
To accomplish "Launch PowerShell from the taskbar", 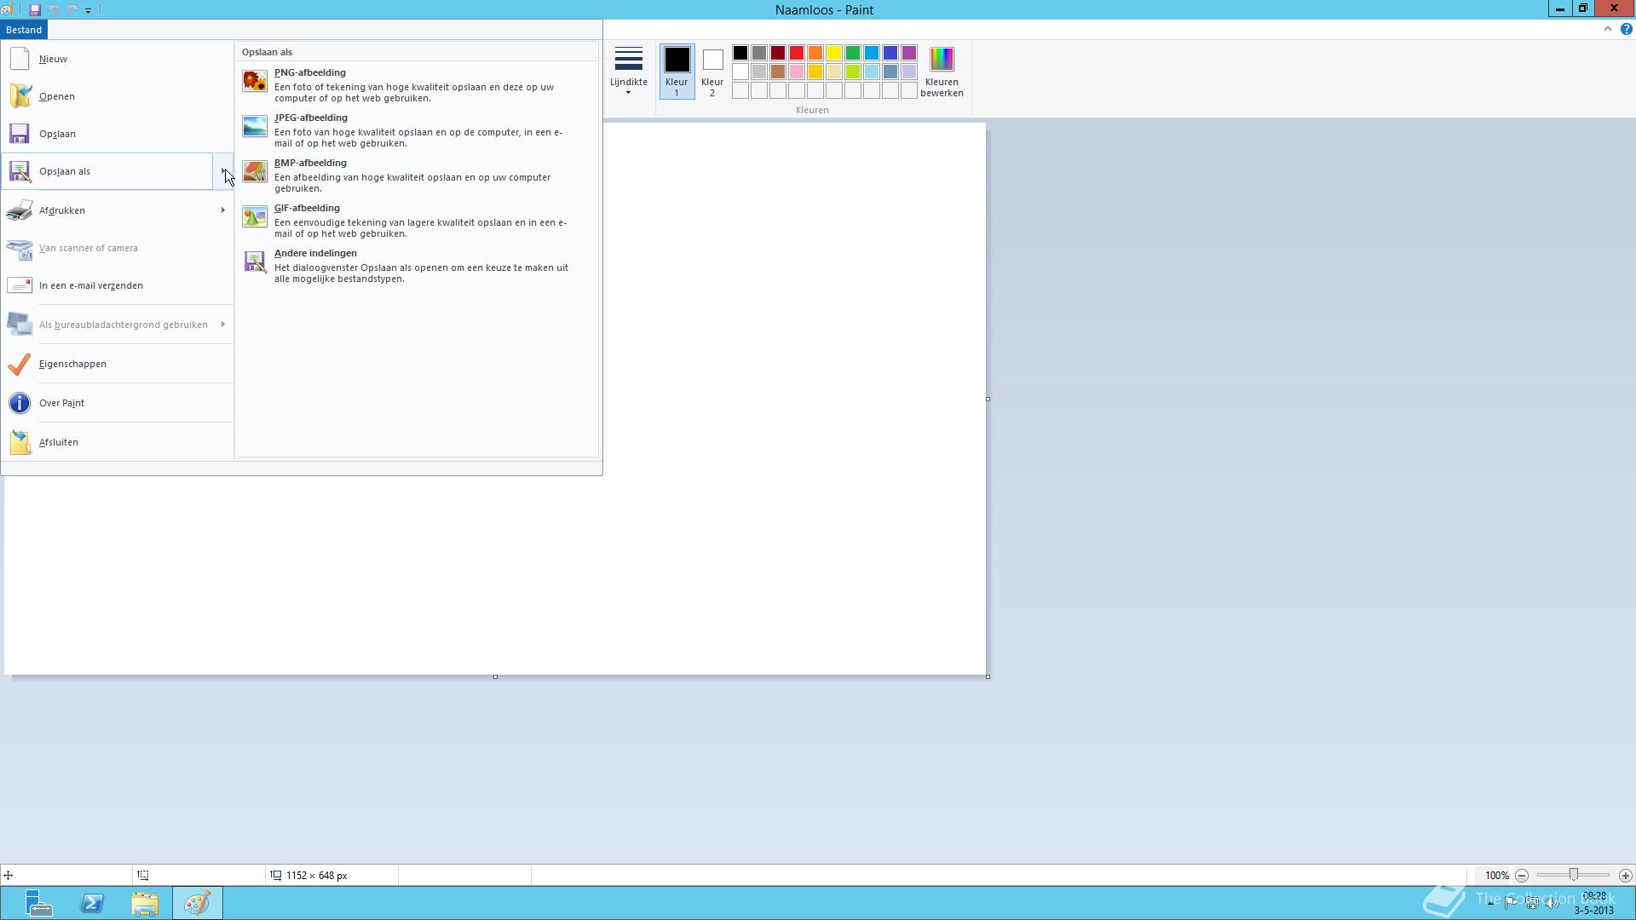I will 92,903.
